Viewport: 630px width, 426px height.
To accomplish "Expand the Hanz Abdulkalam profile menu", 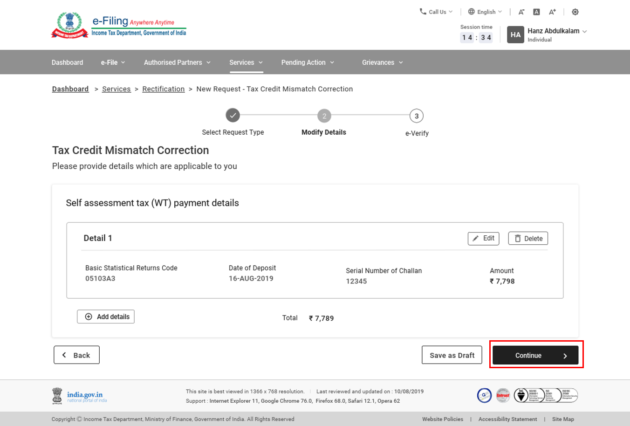I will (557, 31).
